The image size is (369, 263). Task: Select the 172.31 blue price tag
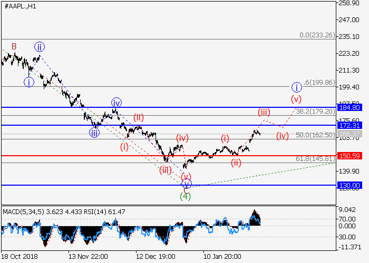349,125
